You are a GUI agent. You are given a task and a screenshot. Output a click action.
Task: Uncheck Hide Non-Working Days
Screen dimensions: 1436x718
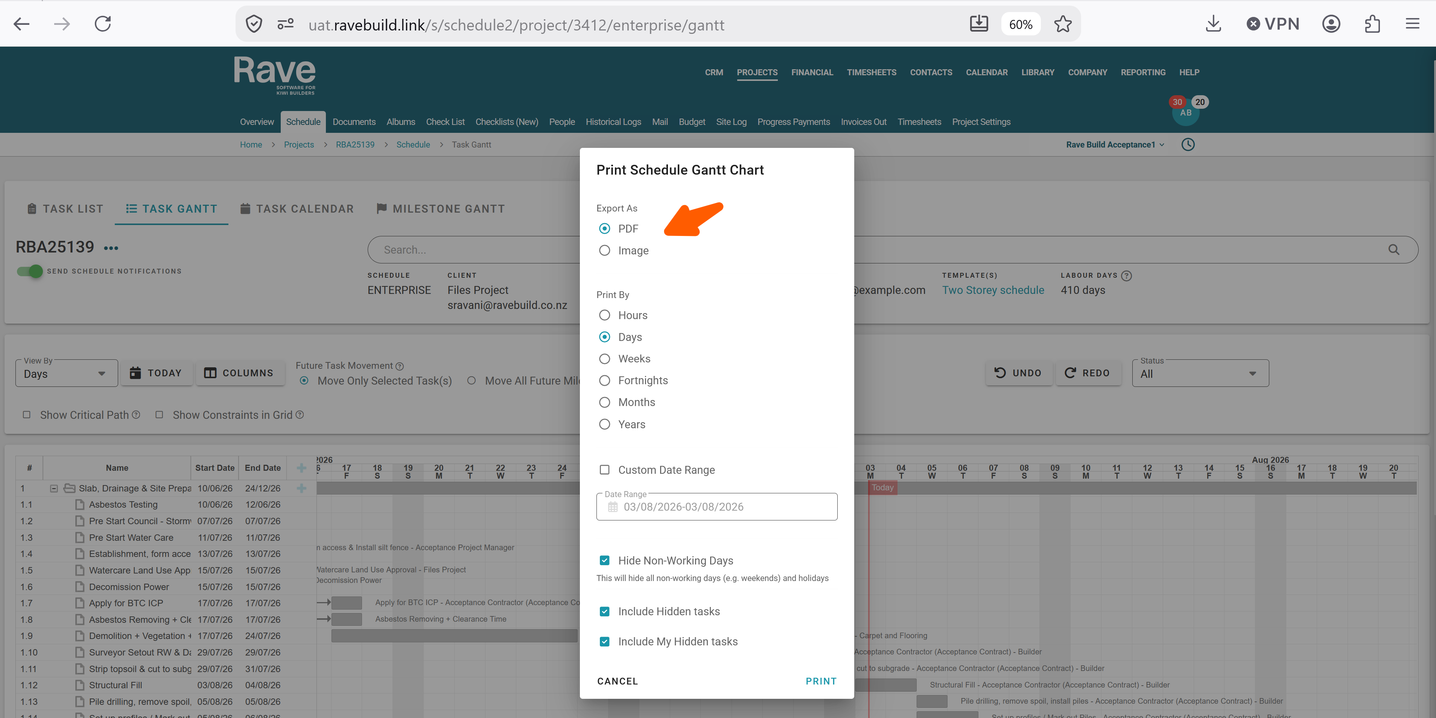tap(604, 560)
